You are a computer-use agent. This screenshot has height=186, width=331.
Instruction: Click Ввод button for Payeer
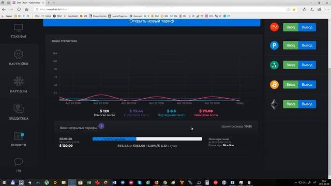(x=291, y=45)
